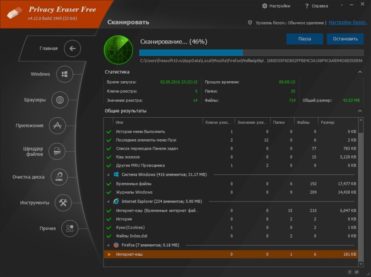Click the Facebook icon at the bottom
This screenshot has width=371, height=277.
click(350, 272)
